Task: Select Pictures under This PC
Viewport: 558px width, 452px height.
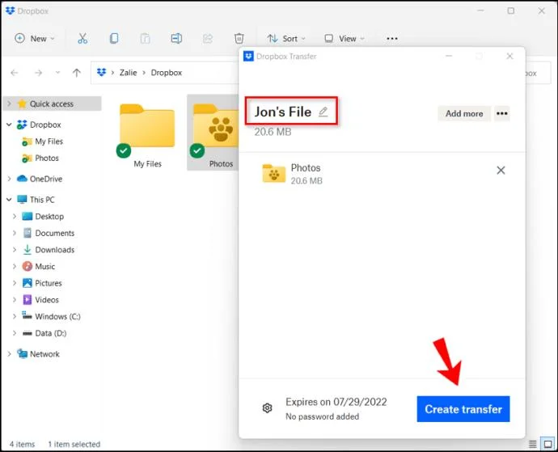Action: pos(49,283)
